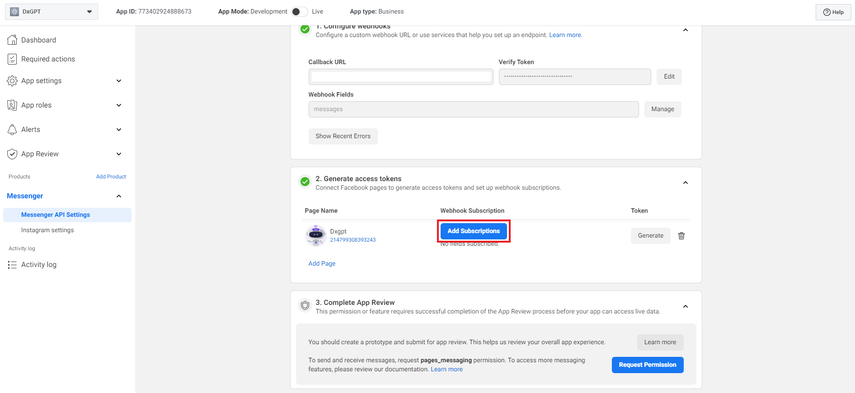This screenshot has height=393, width=855.
Task: Collapse the Generate access tokens section
Action: coord(685,183)
